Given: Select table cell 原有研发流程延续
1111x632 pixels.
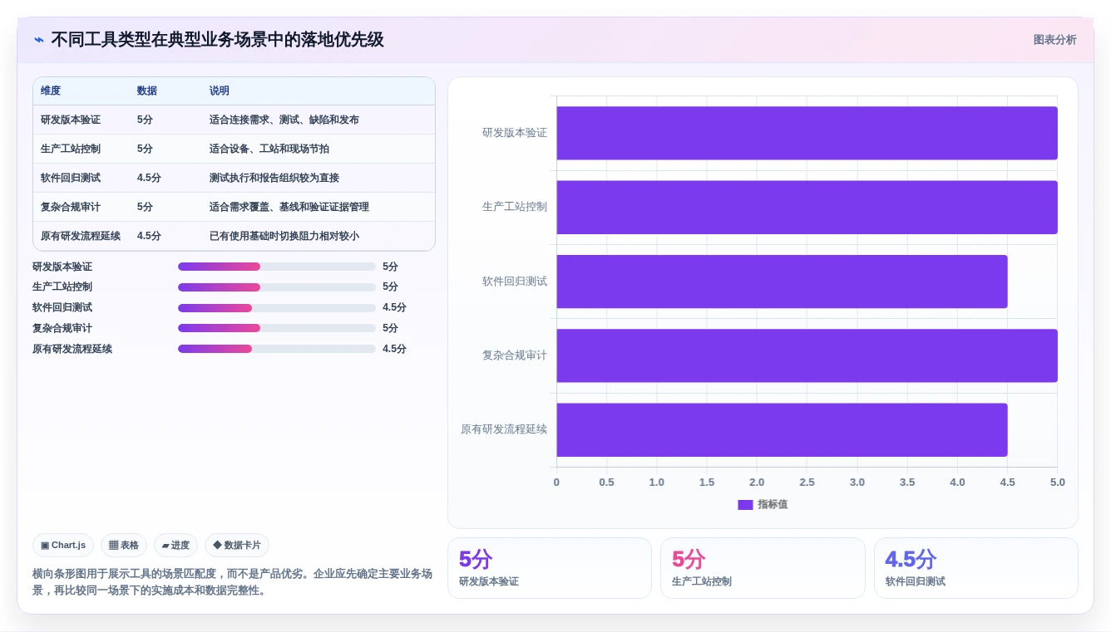Looking at the screenshot, I should point(81,236).
